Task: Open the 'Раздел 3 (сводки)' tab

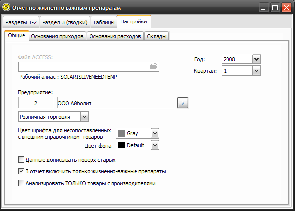Action: (x=65, y=22)
